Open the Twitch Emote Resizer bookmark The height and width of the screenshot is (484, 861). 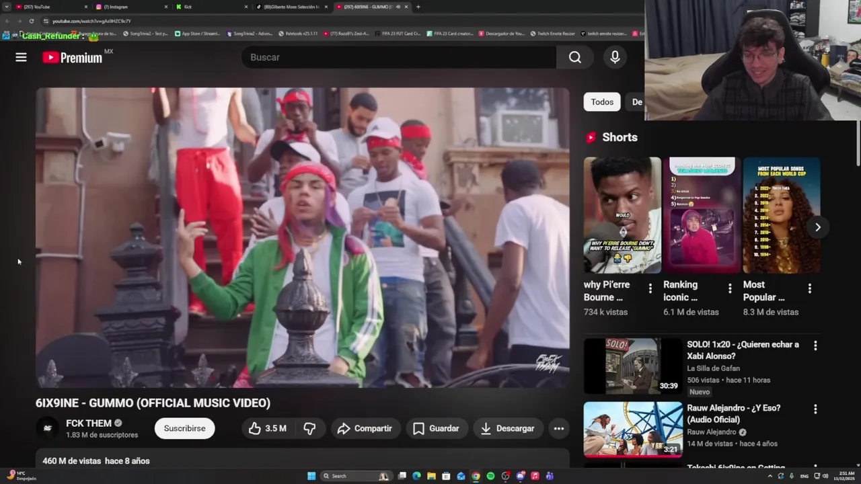[x=553, y=34]
